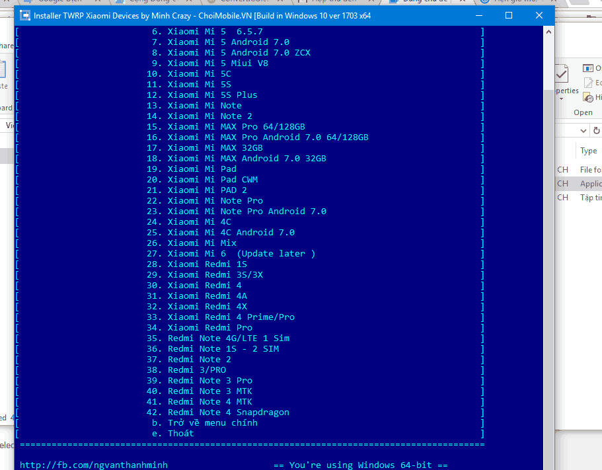Image resolution: width=602 pixels, height=470 pixels.
Task: Click '16. Xiaomi Mi MAX Pro Android 7.0 64/128GB'
Action: click(x=258, y=137)
